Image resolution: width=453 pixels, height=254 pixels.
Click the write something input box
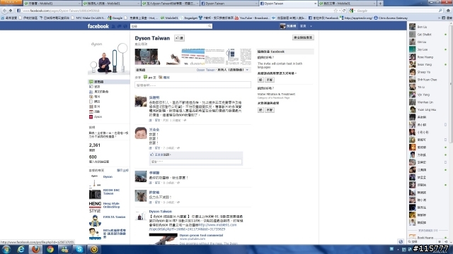point(193,85)
